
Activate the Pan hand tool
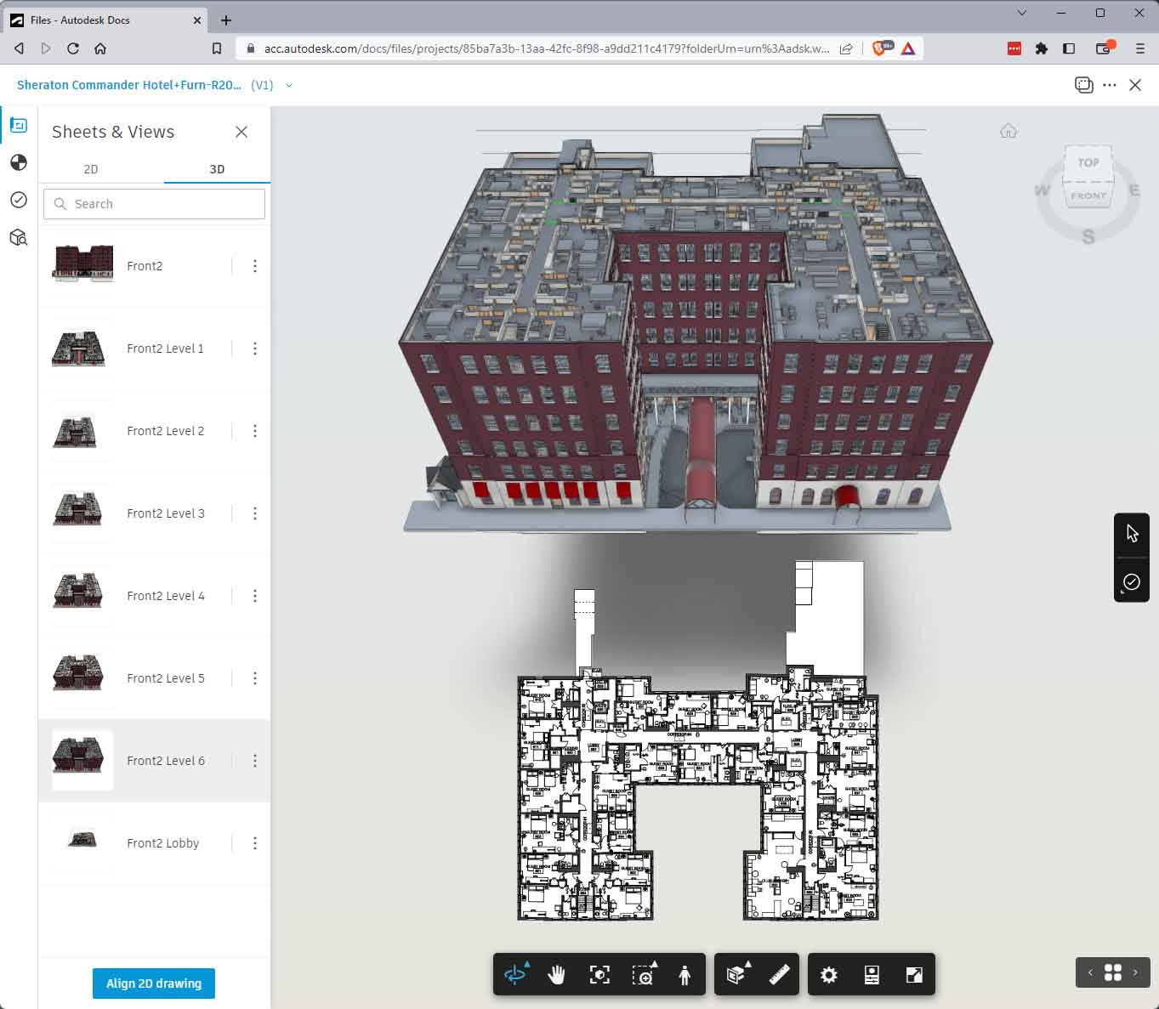[x=557, y=974]
